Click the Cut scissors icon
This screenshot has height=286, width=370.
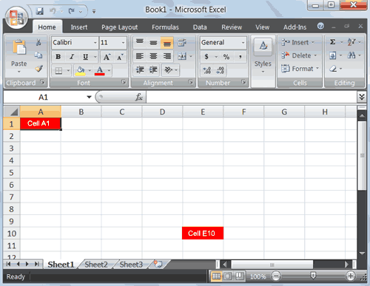point(38,42)
